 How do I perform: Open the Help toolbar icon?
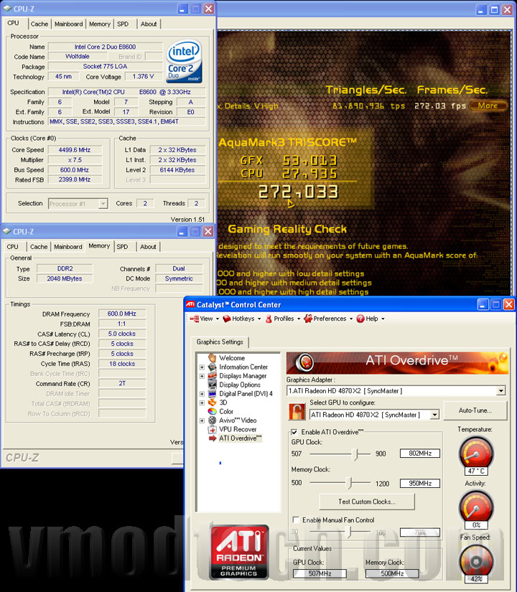pos(360,319)
